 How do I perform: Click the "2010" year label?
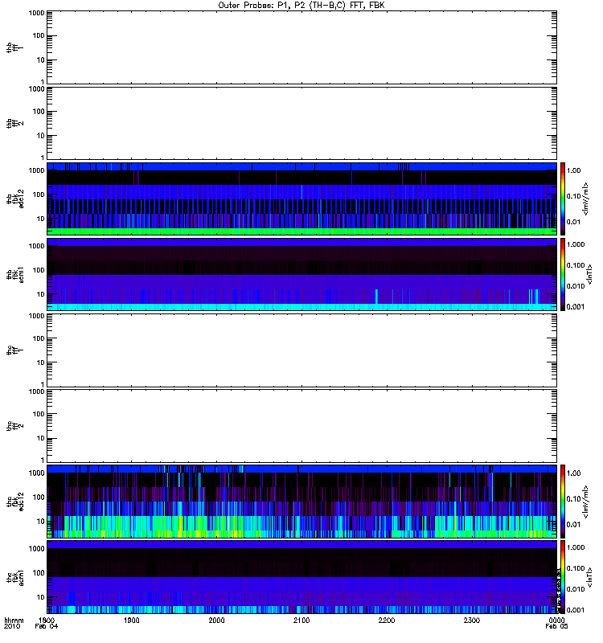11,626
